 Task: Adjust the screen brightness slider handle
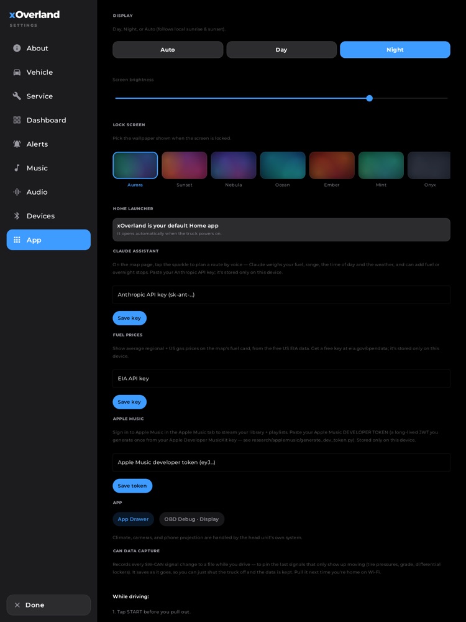click(369, 98)
